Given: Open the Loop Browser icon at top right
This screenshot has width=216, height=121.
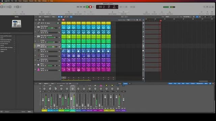Looking at the screenshot, I should pyautogui.click(x=210, y=7).
